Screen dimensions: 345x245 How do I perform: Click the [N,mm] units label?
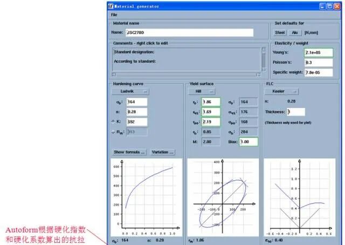point(311,32)
